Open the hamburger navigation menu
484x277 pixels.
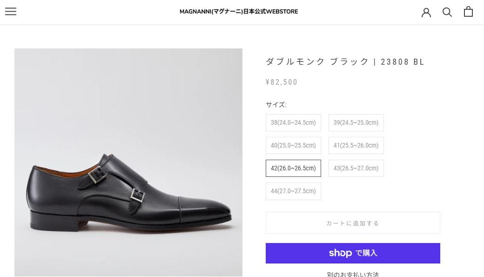click(x=11, y=12)
